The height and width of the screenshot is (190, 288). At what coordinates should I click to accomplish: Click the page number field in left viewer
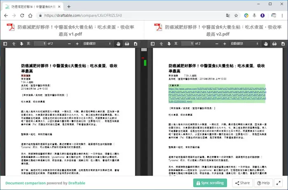tap(40, 43)
